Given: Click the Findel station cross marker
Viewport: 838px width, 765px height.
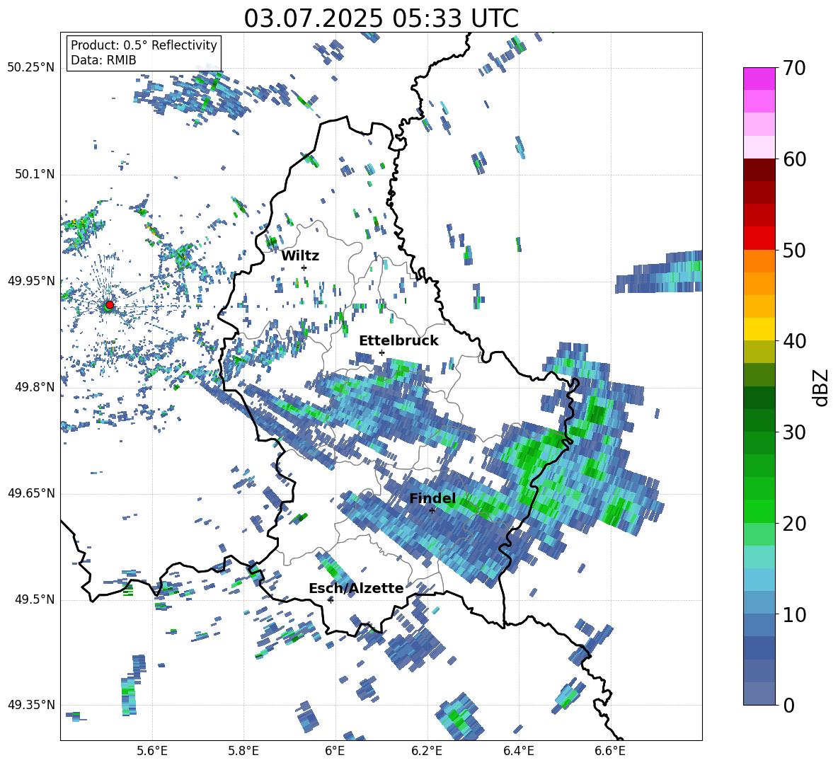Looking at the screenshot, I should click(432, 510).
